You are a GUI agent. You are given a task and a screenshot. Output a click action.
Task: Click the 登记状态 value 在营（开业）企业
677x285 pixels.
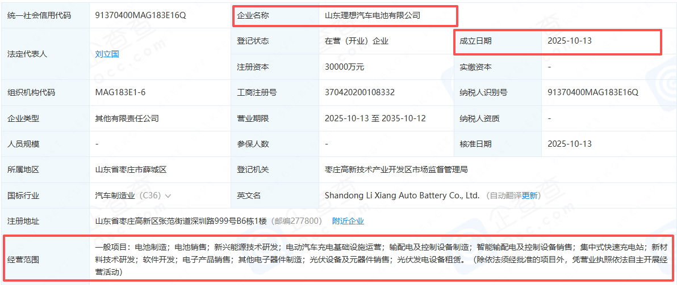click(356, 41)
